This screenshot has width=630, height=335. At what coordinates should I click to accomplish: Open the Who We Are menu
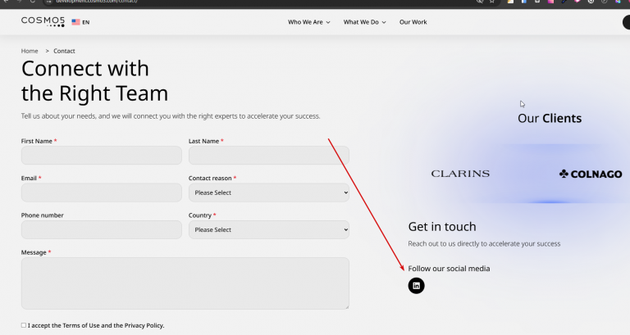click(309, 22)
